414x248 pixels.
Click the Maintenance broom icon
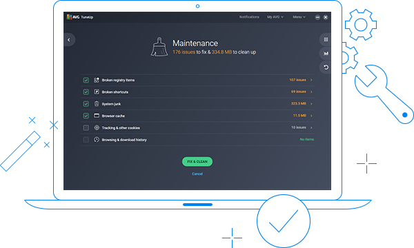pyautogui.click(x=159, y=47)
